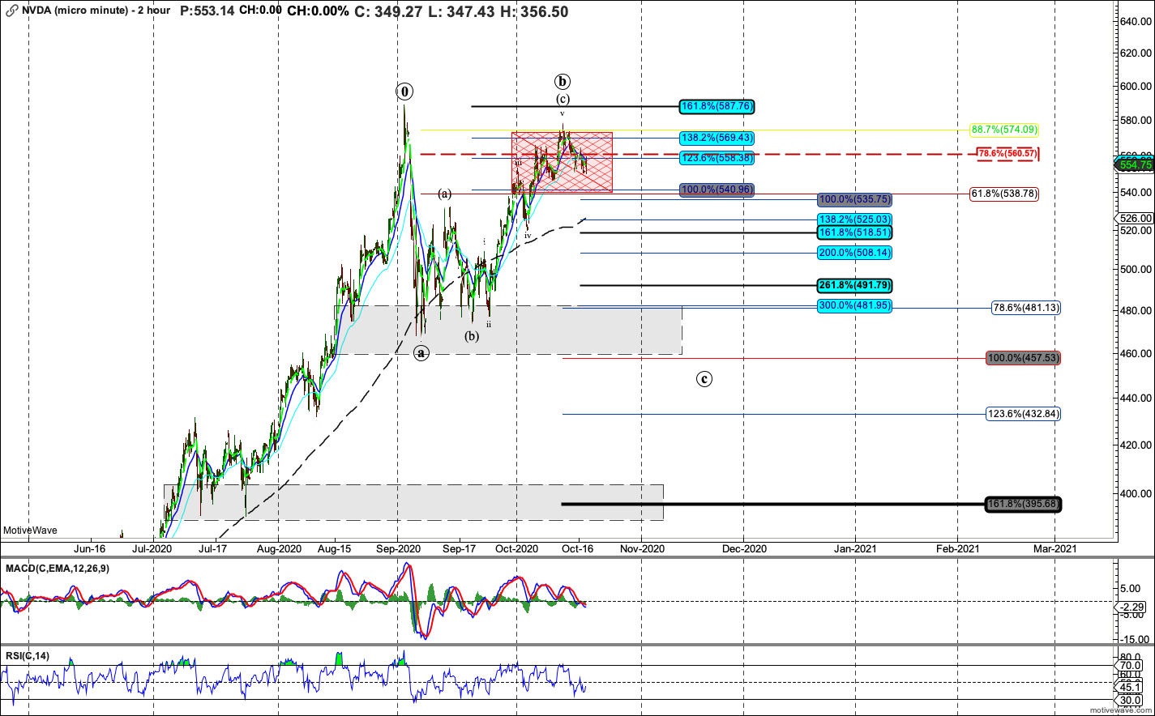Click the Oct-16 date axis label

click(x=580, y=548)
